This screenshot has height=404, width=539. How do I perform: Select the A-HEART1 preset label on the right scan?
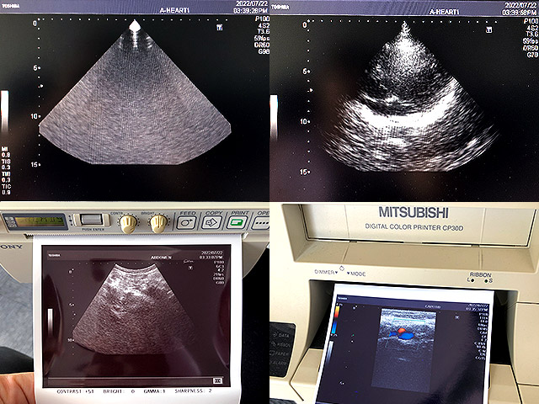444,12
